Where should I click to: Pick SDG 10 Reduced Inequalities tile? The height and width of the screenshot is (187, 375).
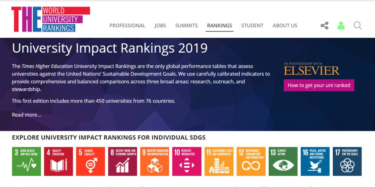187,161
